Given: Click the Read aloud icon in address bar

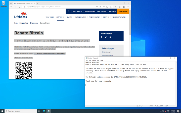Looking at the screenshot, I should (x=104, y=7).
